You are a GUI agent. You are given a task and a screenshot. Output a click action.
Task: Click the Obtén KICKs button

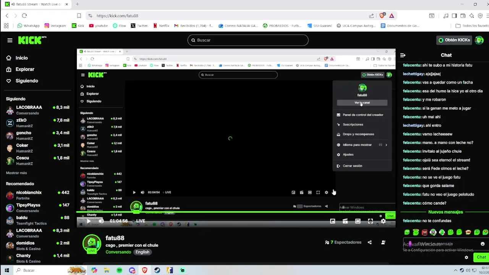coord(455,40)
